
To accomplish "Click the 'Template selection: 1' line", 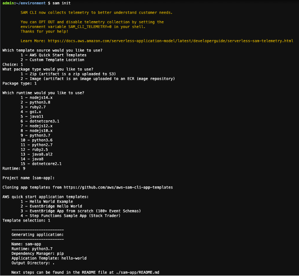I will tap(26, 221).
